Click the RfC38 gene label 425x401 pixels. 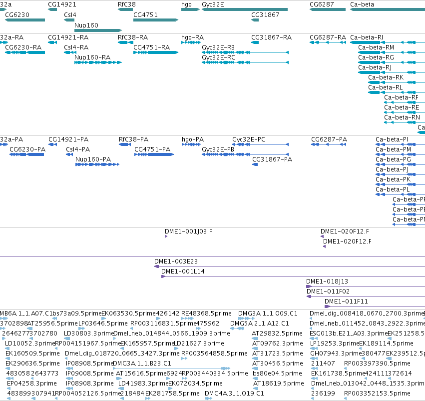pyautogui.click(x=126, y=4)
